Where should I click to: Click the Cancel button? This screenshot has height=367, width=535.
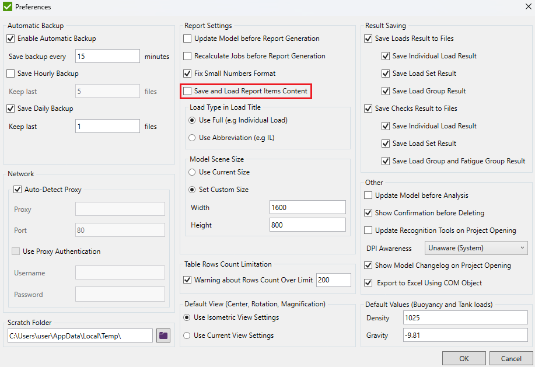click(510, 358)
